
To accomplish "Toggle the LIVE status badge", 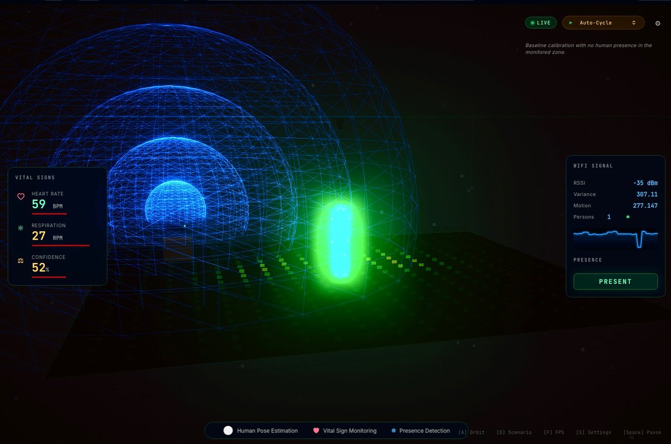I will click(541, 23).
